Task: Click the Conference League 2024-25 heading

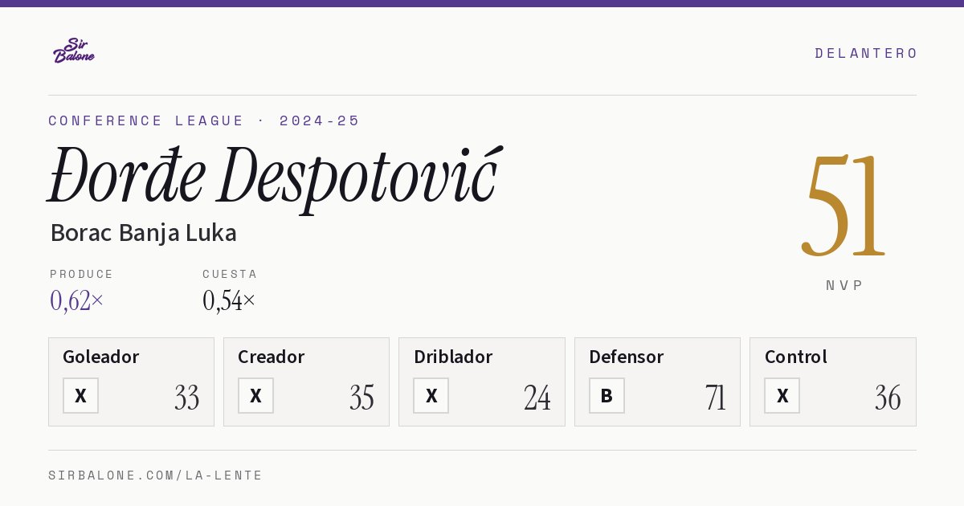Action: coord(204,120)
